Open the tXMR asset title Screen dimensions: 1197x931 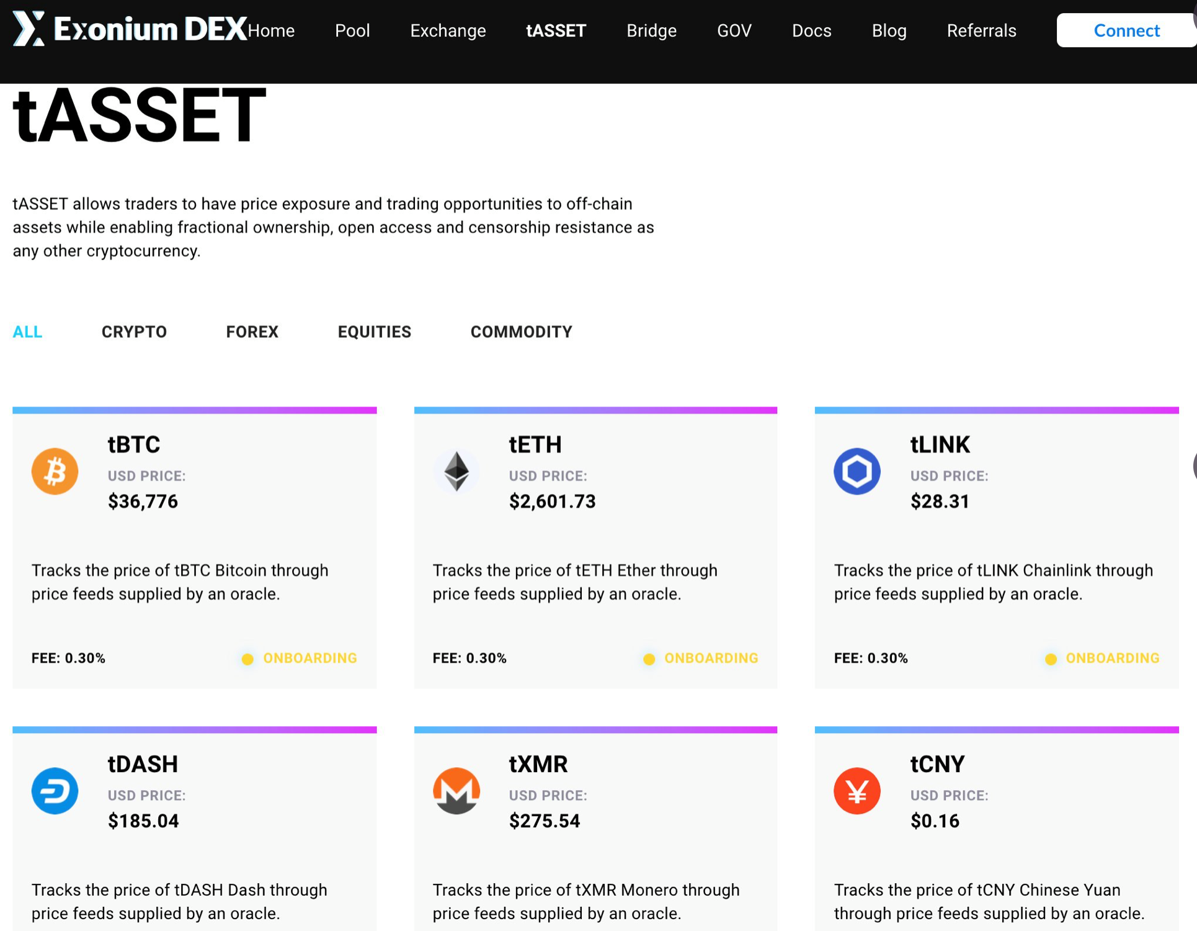point(538,764)
